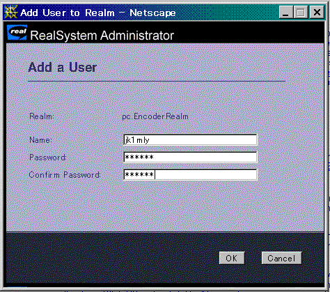Click the Netscape icon in title bar
Image resolution: width=330 pixels, height=292 pixels.
click(x=11, y=12)
